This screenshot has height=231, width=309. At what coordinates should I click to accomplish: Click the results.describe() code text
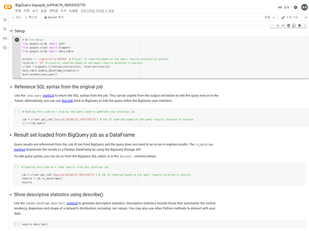(x=35, y=224)
